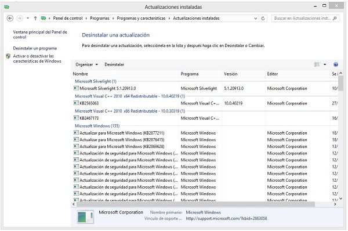
Task: Go back with the Back arrow button
Action: point(10,18)
